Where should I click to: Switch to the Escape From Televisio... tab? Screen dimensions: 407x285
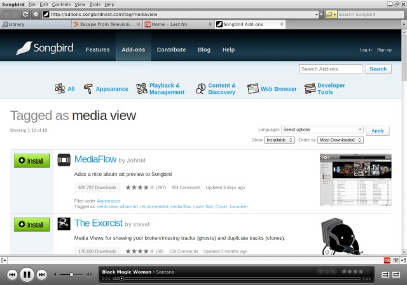coord(107,24)
